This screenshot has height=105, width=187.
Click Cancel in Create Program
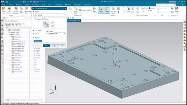[62, 46]
